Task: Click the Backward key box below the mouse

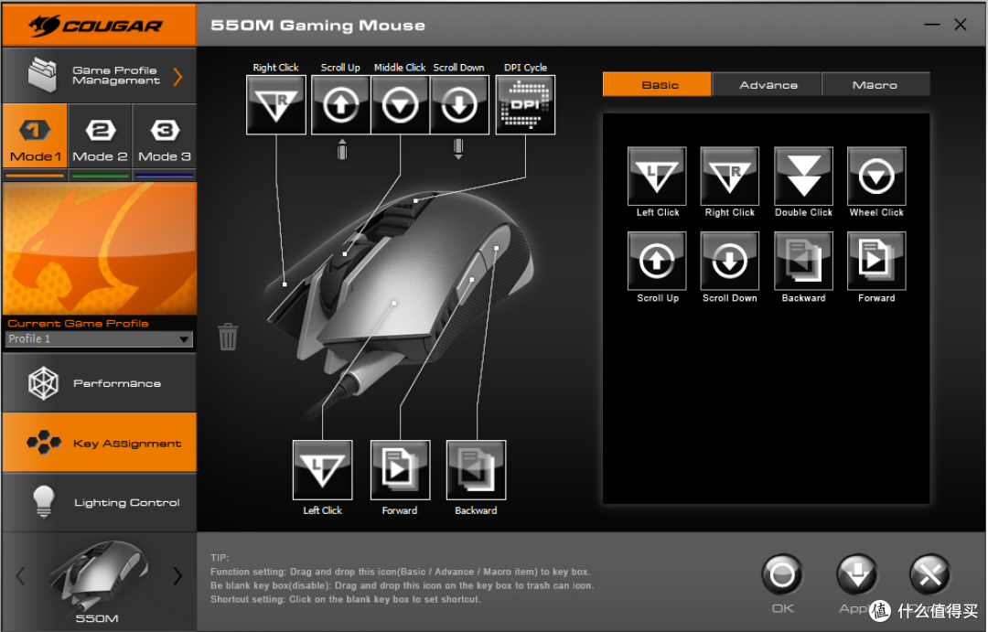Action: [x=477, y=470]
